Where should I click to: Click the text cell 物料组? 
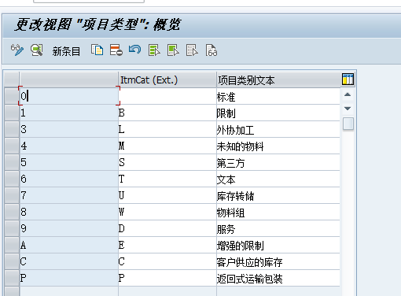click(x=278, y=212)
